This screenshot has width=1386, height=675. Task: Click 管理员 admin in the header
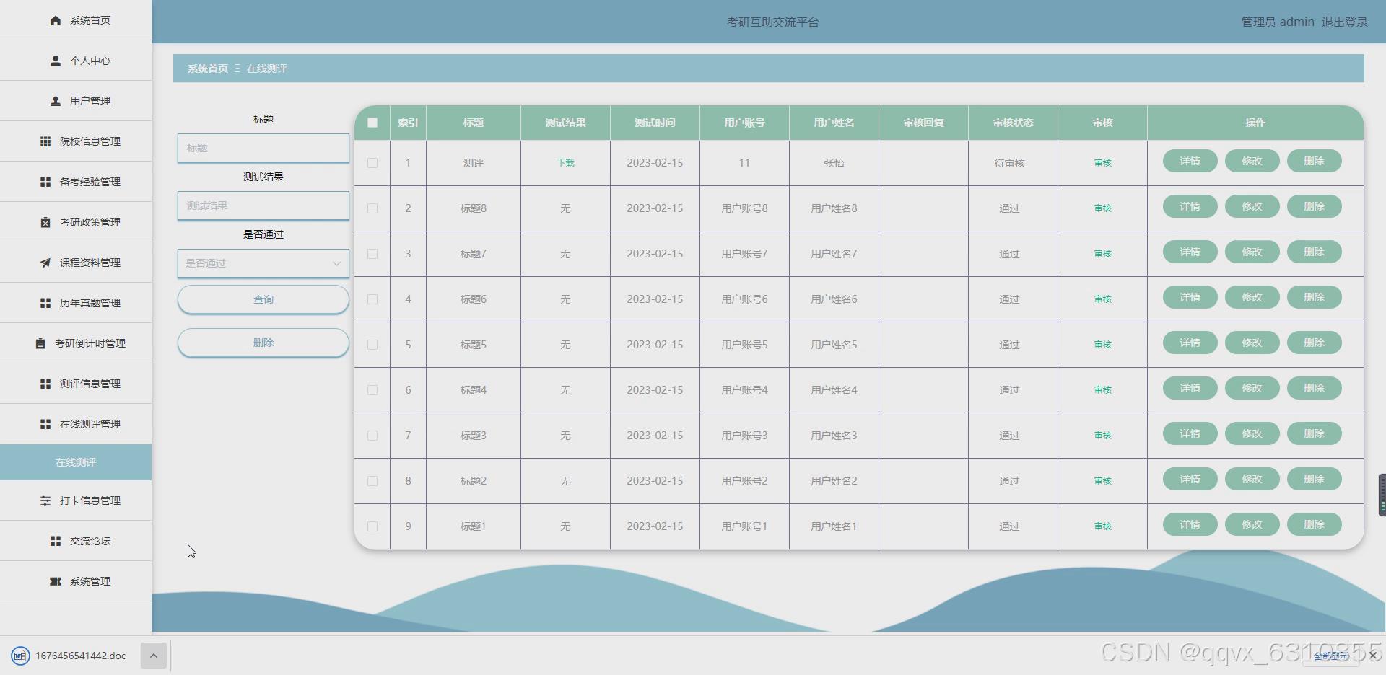point(1278,22)
